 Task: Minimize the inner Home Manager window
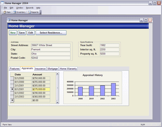point(142,20)
